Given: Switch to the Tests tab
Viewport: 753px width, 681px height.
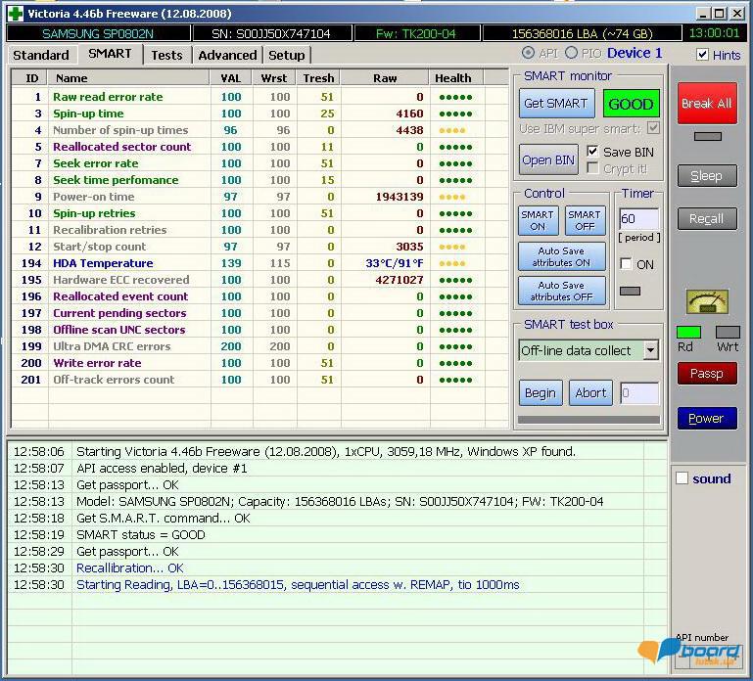Looking at the screenshot, I should tap(166, 55).
